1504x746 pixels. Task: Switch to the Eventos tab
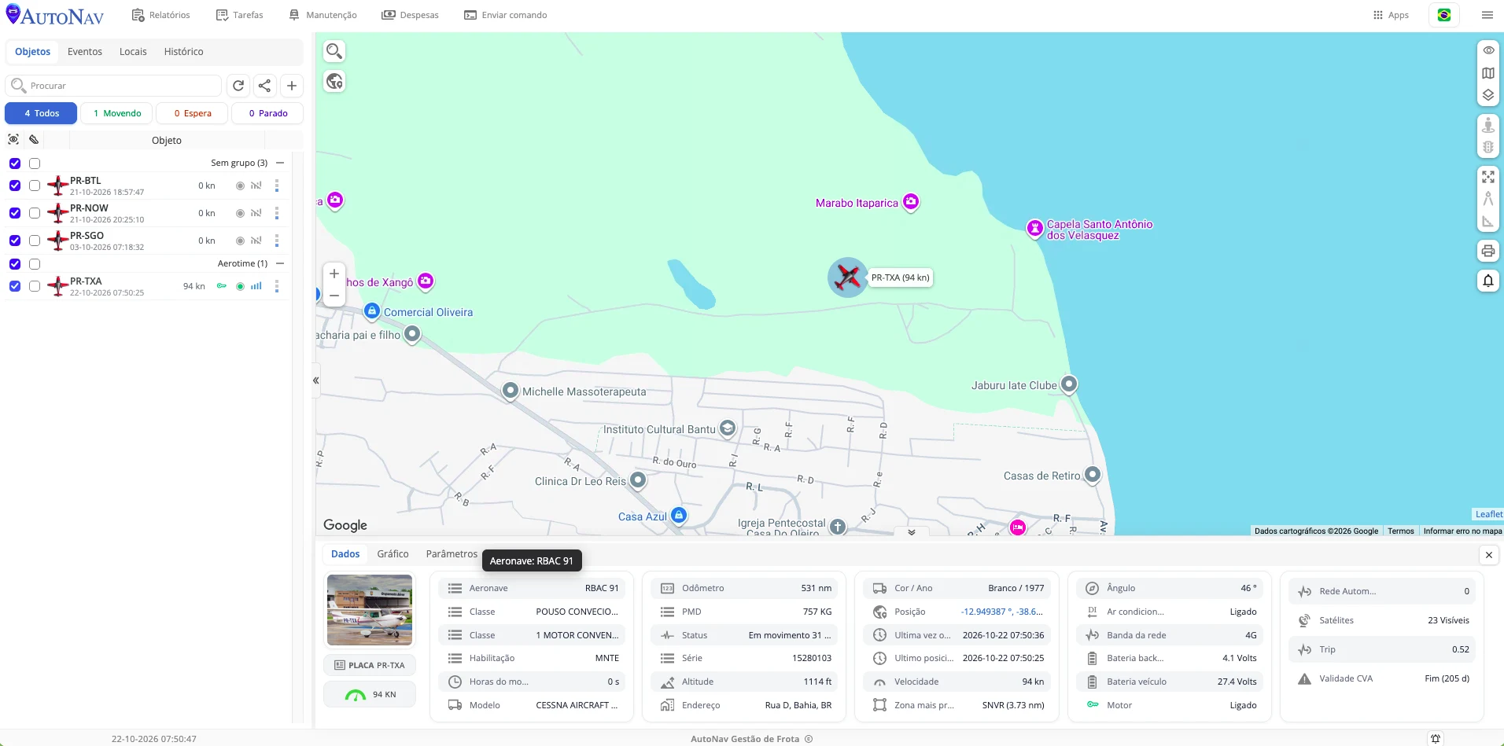(85, 52)
